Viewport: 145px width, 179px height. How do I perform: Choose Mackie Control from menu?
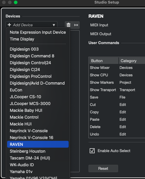[38, 117]
